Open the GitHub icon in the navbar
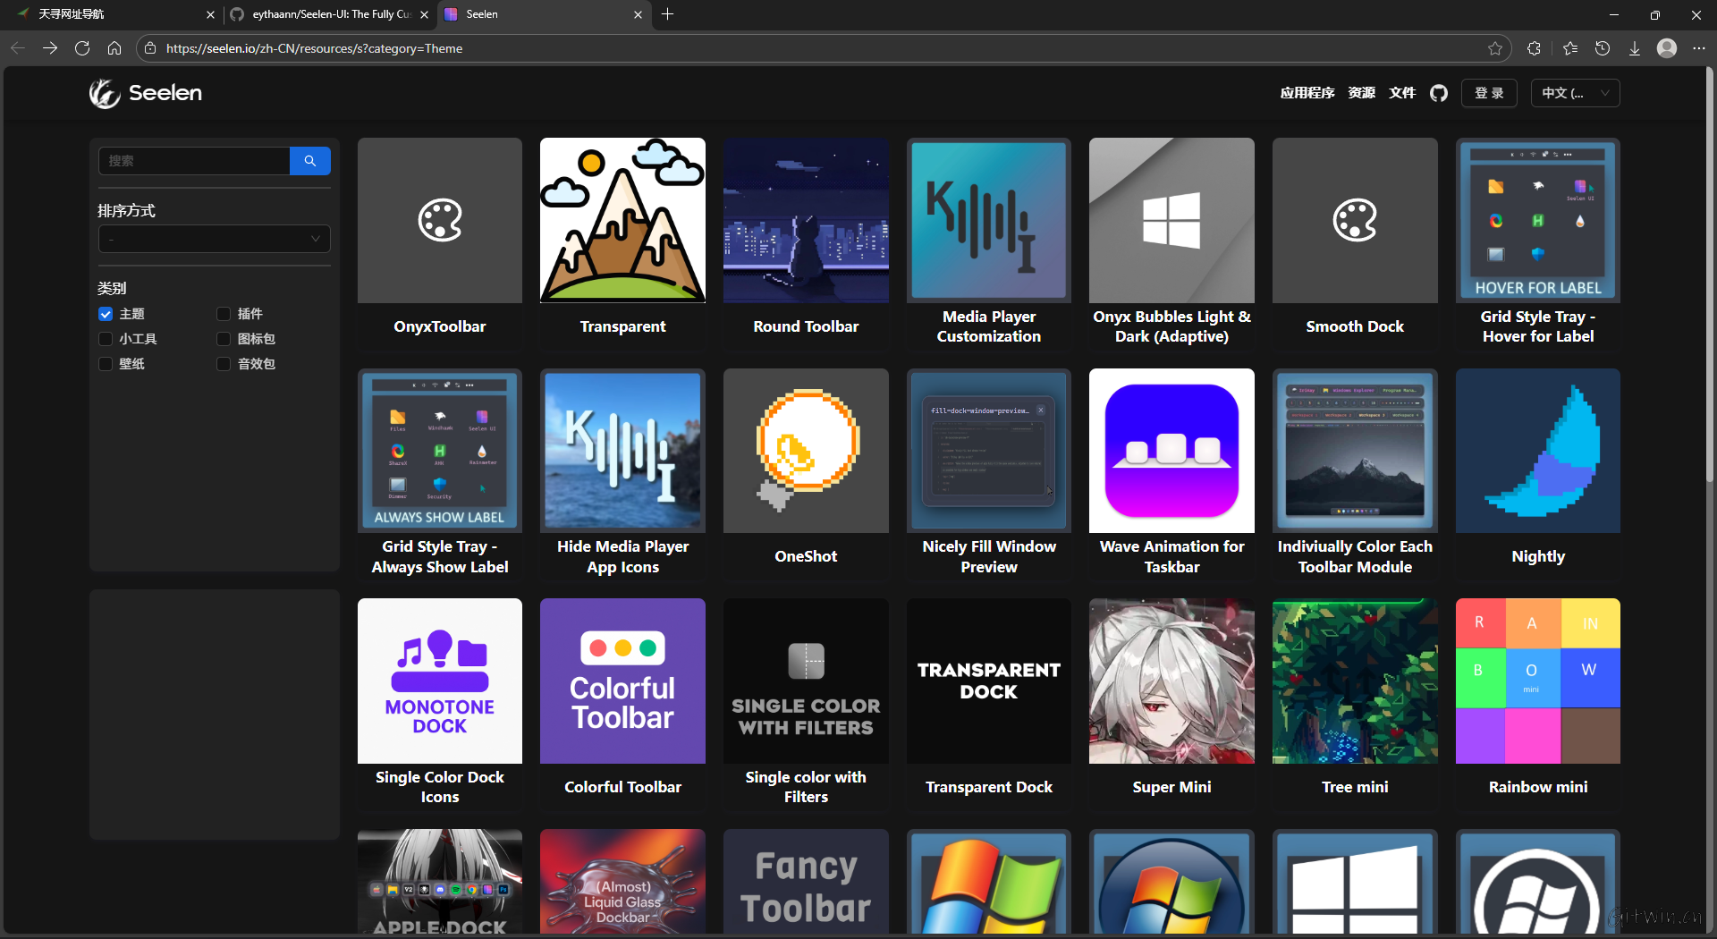 (1439, 93)
